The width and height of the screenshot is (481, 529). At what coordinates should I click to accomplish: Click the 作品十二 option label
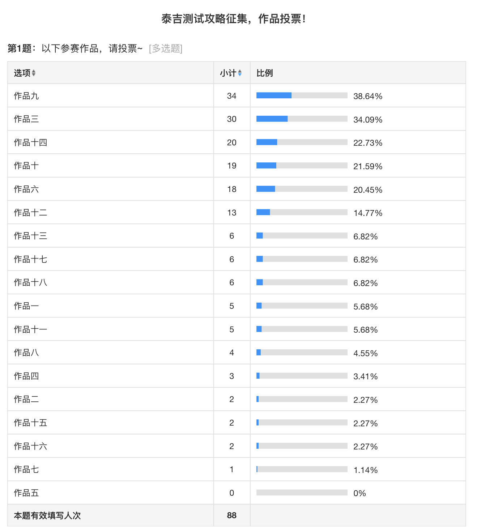(x=30, y=213)
